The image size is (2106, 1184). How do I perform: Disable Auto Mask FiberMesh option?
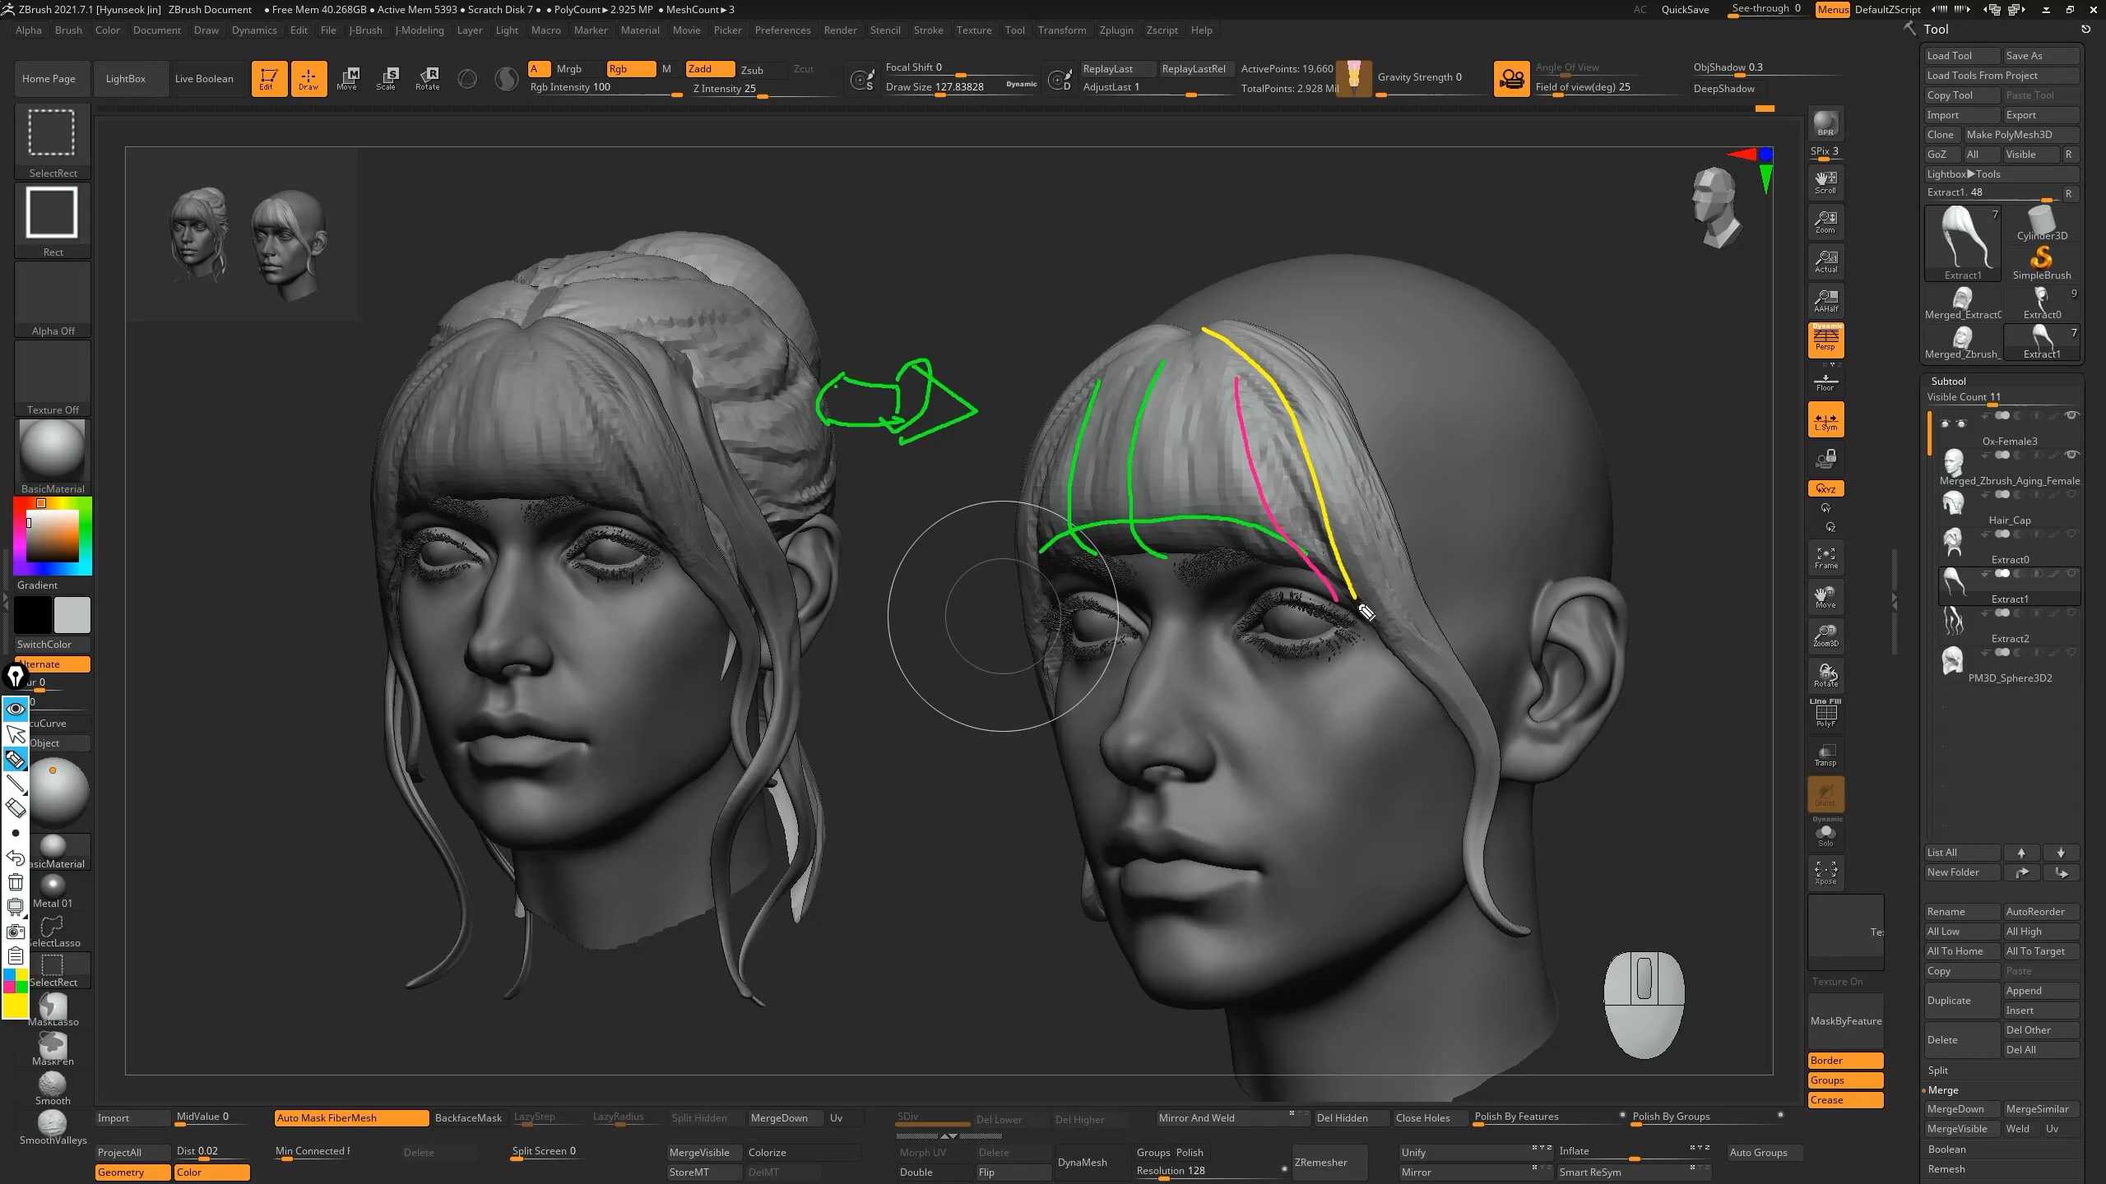(351, 1117)
